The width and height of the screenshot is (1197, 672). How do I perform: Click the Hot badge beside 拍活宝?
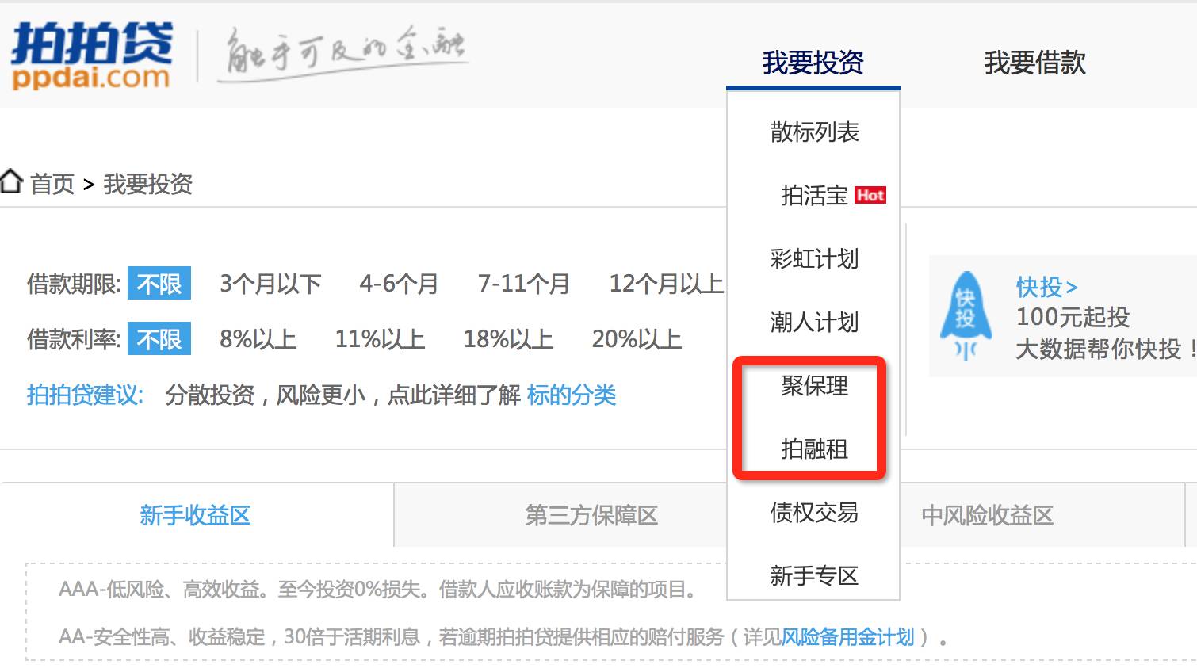[870, 195]
